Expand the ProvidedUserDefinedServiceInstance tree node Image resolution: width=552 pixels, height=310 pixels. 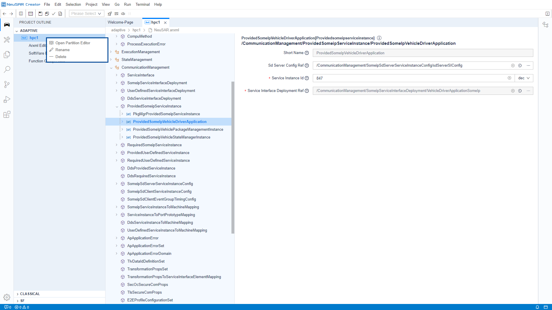(116, 153)
